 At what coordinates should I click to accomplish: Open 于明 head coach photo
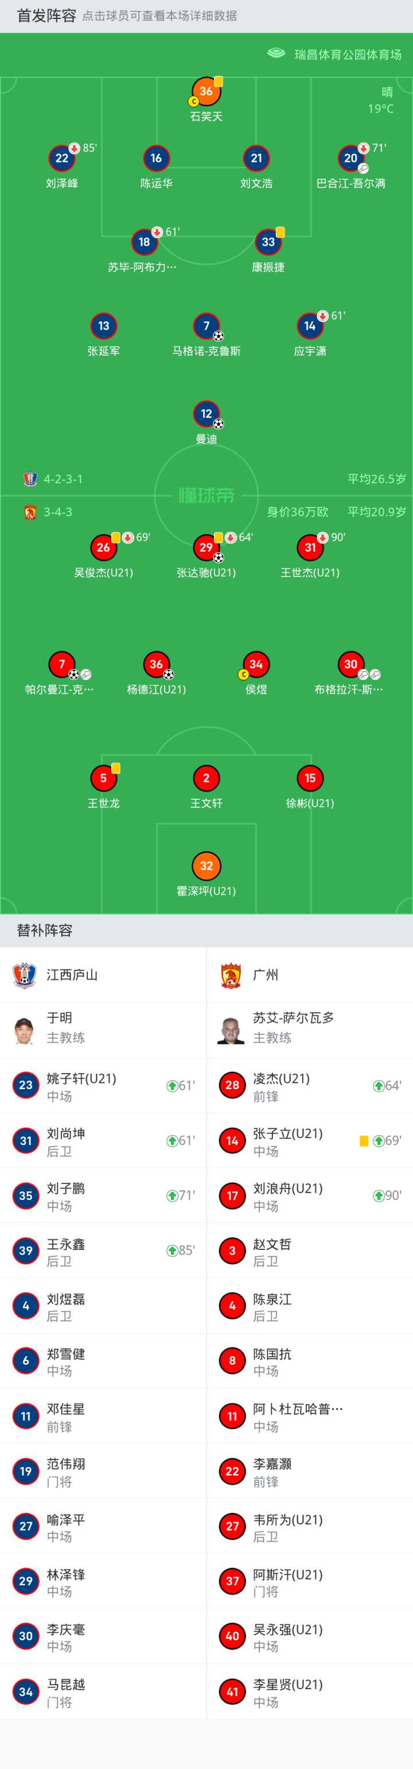point(25,1030)
